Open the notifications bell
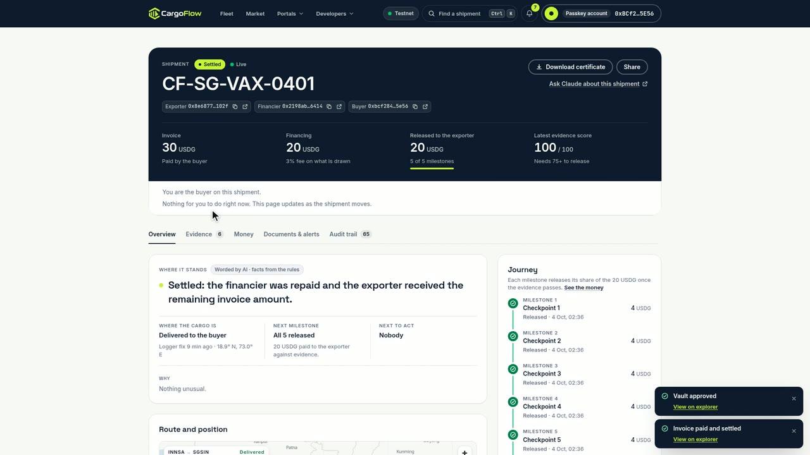The image size is (810, 455). pyautogui.click(x=530, y=13)
